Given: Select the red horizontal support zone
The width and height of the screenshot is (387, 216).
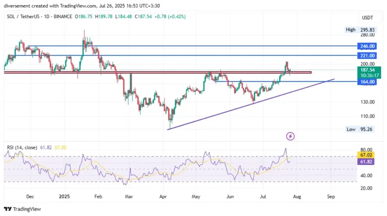Looking at the screenshot, I should (151, 73).
